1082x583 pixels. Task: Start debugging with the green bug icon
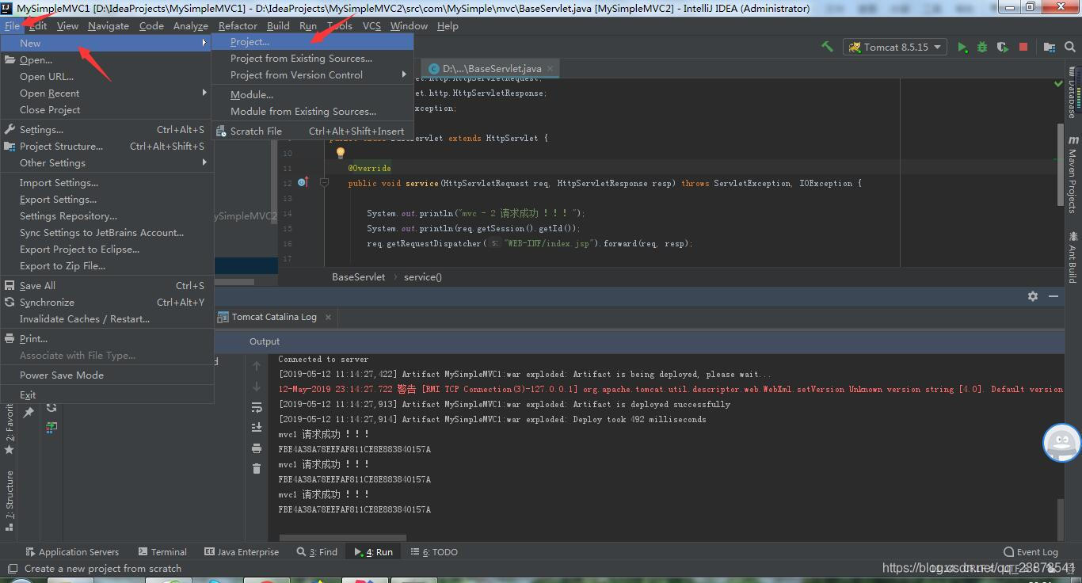click(982, 47)
